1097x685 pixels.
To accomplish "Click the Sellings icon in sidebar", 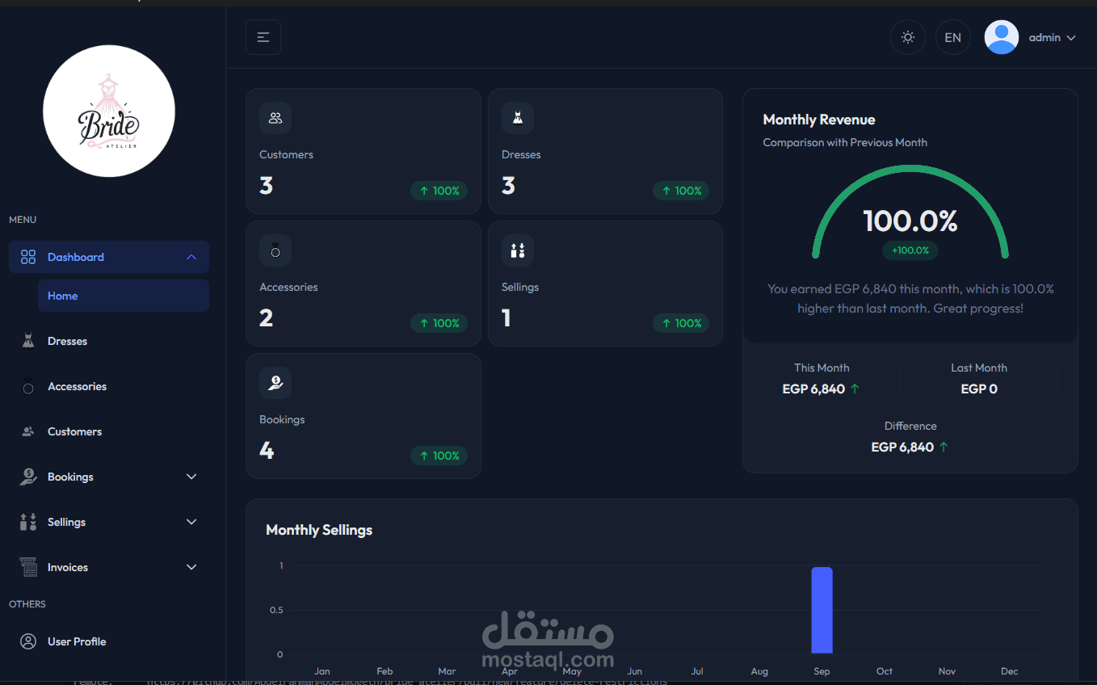I will tap(28, 522).
